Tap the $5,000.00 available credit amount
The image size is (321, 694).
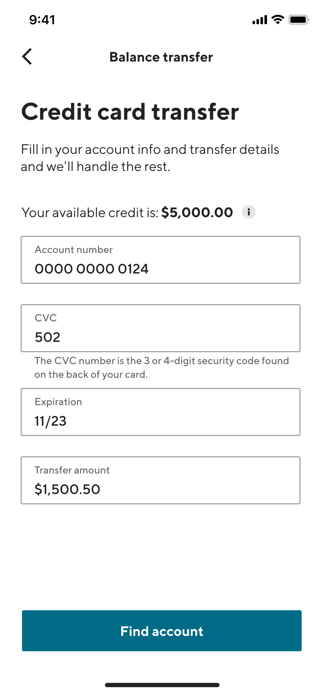tap(197, 213)
